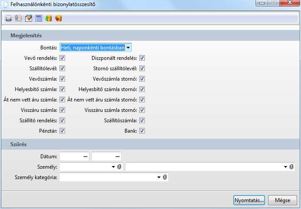Viewport: 301px width, 209px height.
Task: Click the eraser clear-form toolbar icon
Action: coord(29,18)
